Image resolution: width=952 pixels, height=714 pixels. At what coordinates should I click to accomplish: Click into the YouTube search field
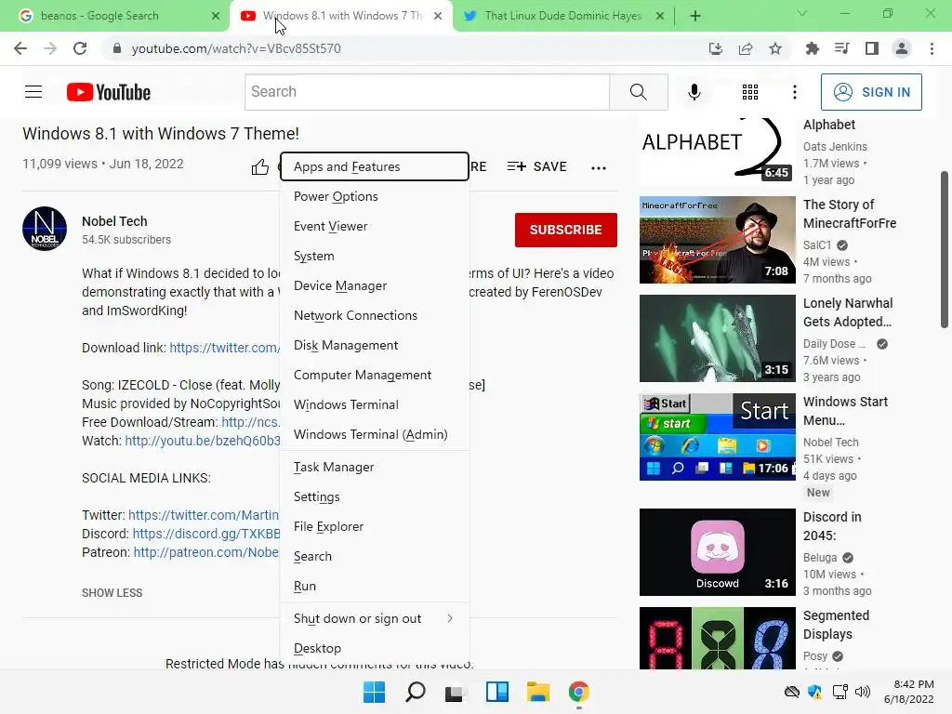point(427,92)
